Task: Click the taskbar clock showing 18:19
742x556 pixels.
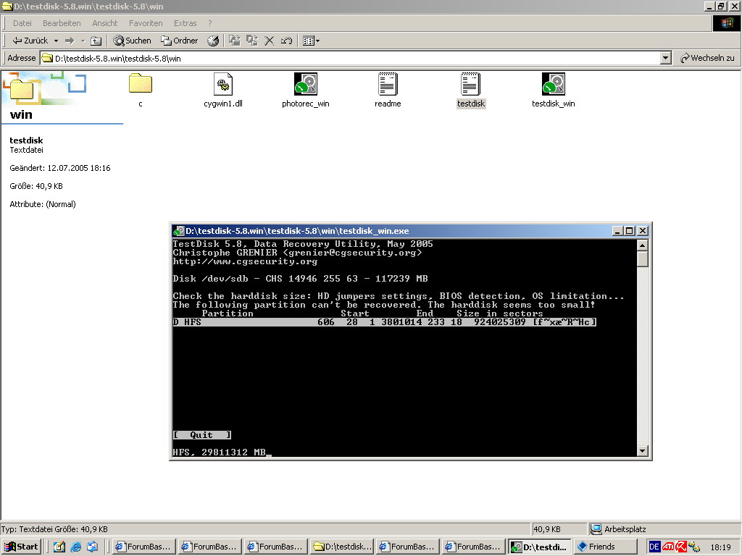Action: [x=721, y=547]
